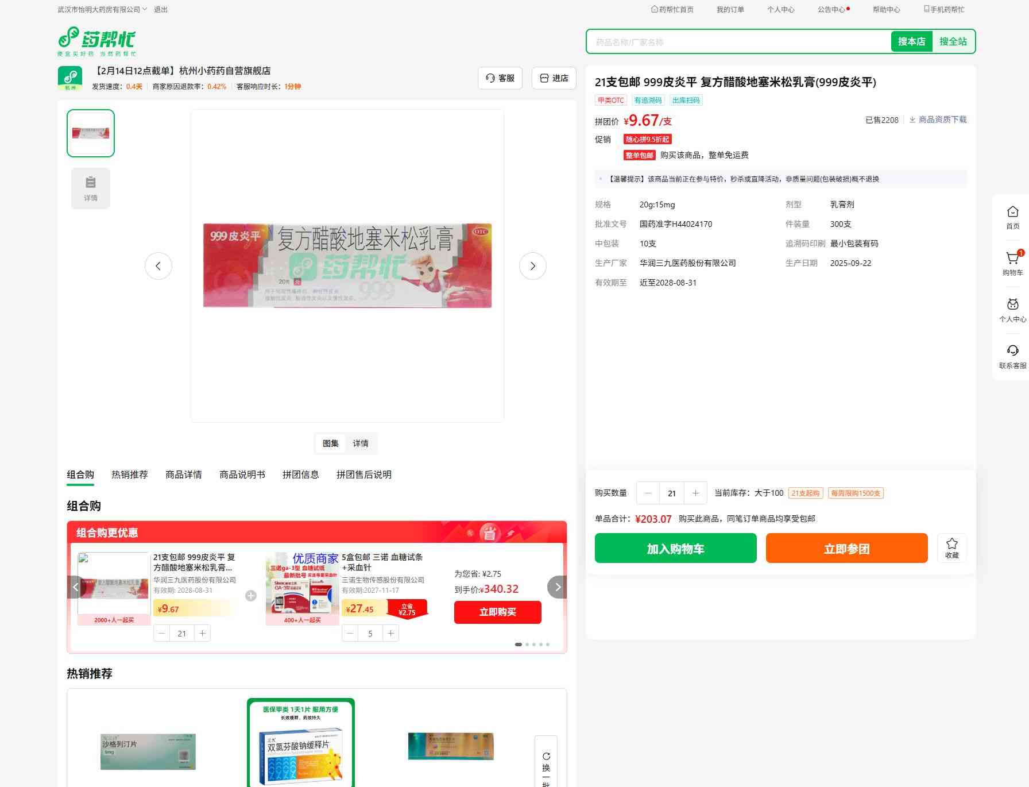Show next product image with right arrow
Viewport: 1029px width, 787px height.
(x=532, y=266)
